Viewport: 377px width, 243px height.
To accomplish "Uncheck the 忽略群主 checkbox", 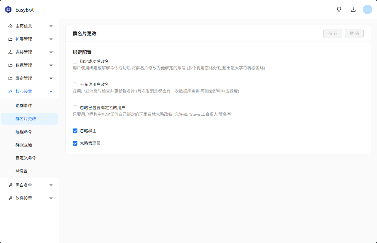I will pos(75,131).
